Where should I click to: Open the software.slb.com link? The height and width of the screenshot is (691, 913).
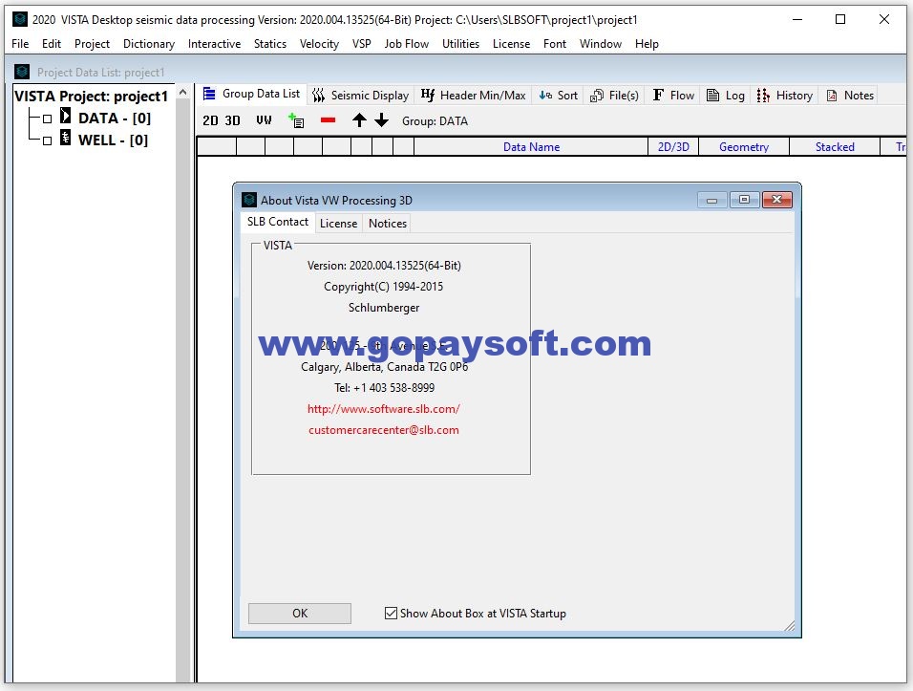[384, 409]
